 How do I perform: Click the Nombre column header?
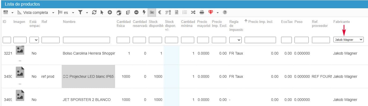69,22
